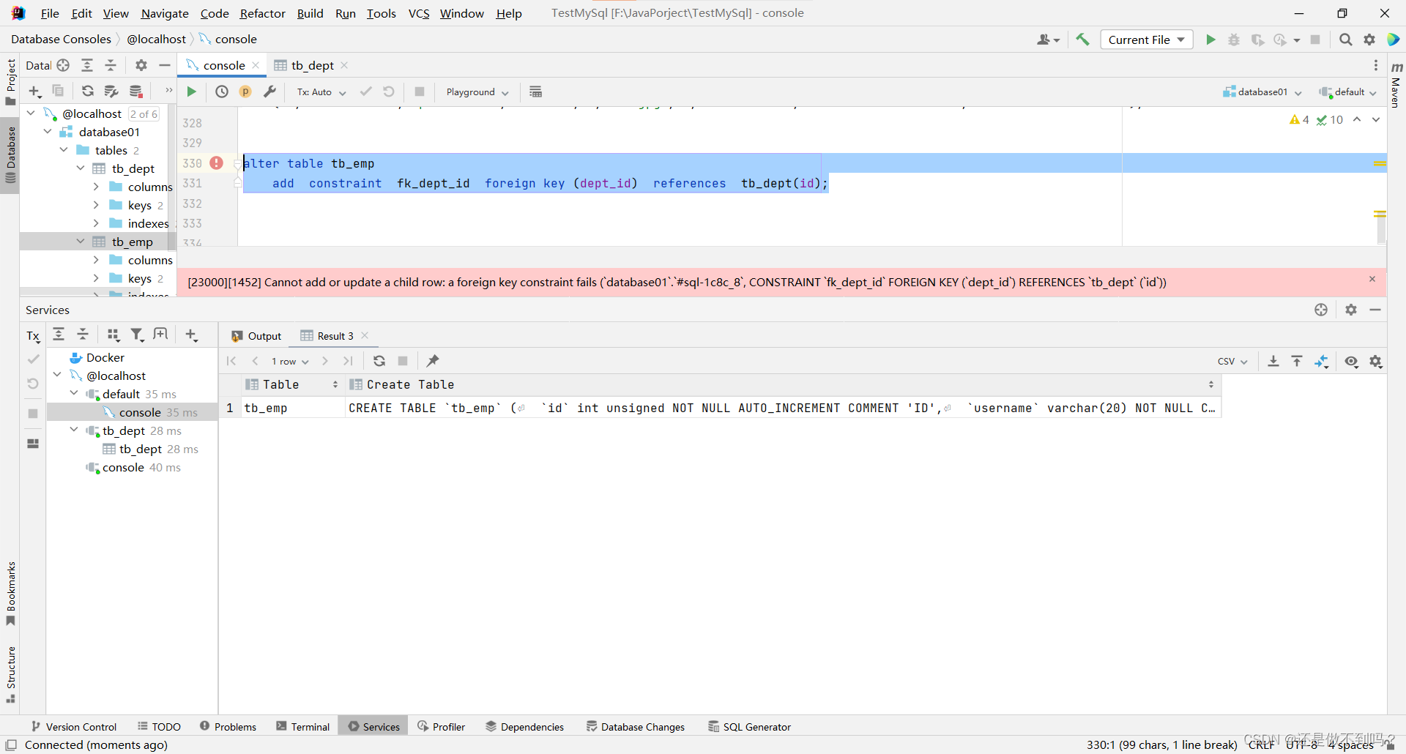1406x754 pixels.
Task: Collapse the tb_dept table node
Action: pyautogui.click(x=81, y=168)
